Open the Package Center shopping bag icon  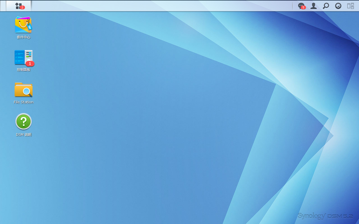pyautogui.click(x=23, y=25)
